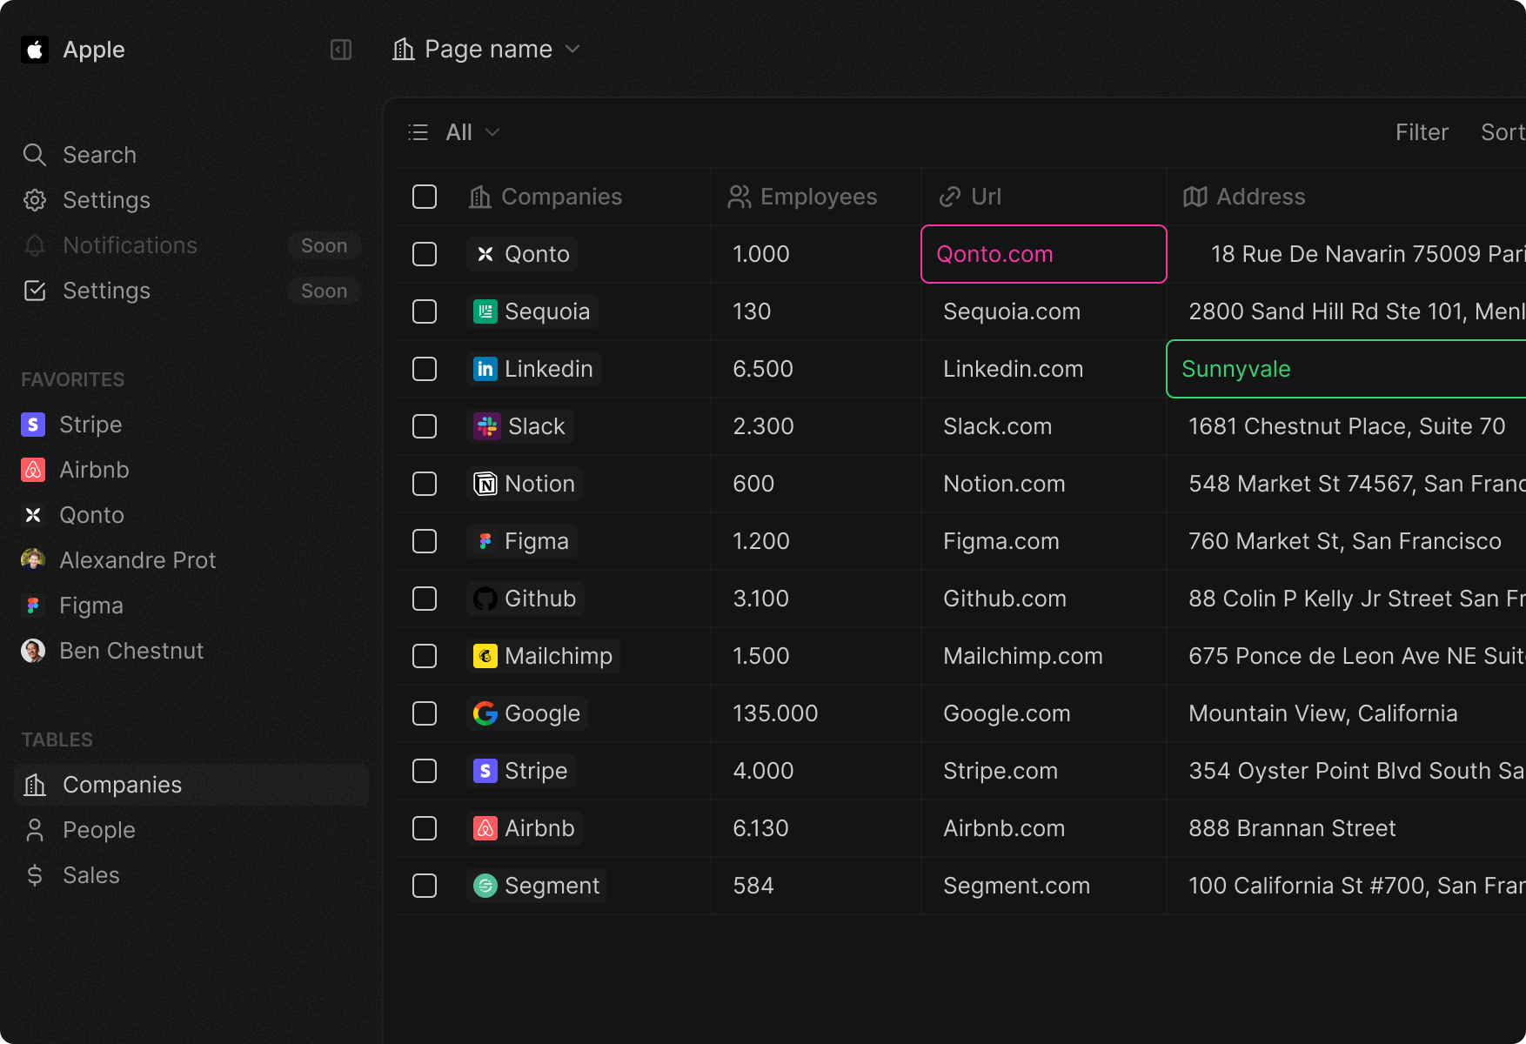Select the Google row checkbox
The height and width of the screenshot is (1044, 1526).
coord(425,713)
